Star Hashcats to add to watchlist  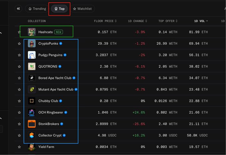click(x=19, y=32)
